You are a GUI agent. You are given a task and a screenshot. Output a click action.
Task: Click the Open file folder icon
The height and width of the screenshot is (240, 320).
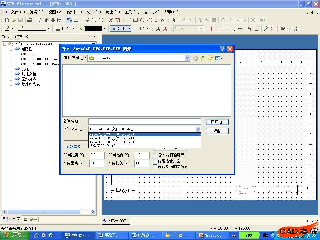coord(14,20)
